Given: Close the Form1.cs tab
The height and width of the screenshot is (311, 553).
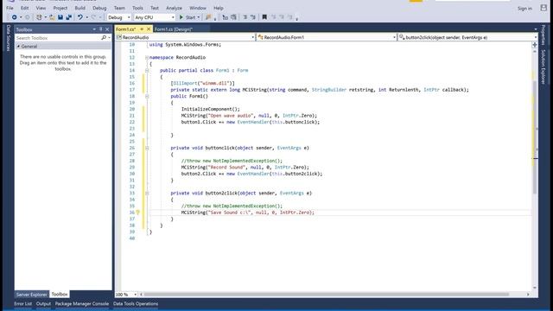Looking at the screenshot, I should tap(149, 29).
